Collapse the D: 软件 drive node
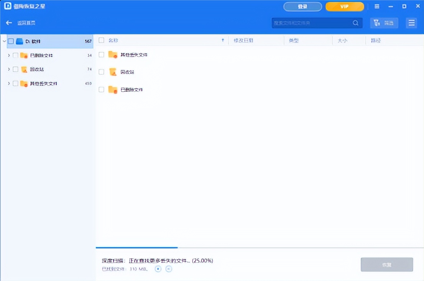The width and height of the screenshot is (424, 281). click(4, 41)
